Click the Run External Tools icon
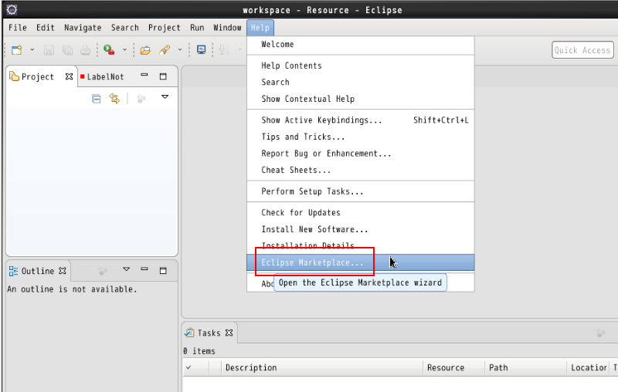The image size is (618, 392). (x=109, y=50)
